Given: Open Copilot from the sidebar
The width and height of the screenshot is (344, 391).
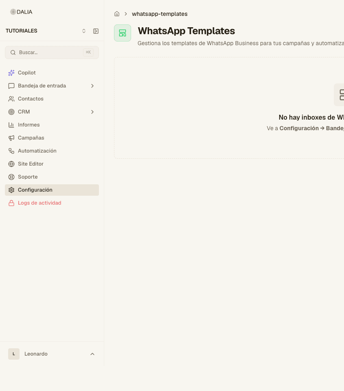Looking at the screenshot, I should point(52,73).
